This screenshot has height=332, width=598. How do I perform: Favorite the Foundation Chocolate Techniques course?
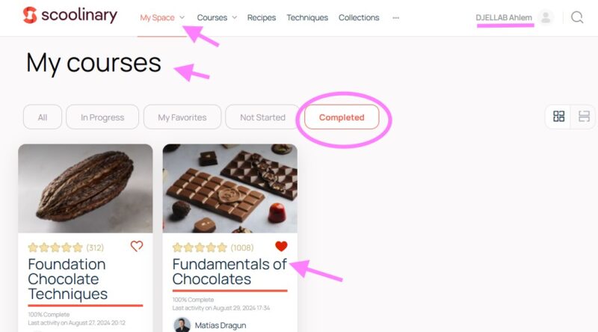tap(137, 246)
